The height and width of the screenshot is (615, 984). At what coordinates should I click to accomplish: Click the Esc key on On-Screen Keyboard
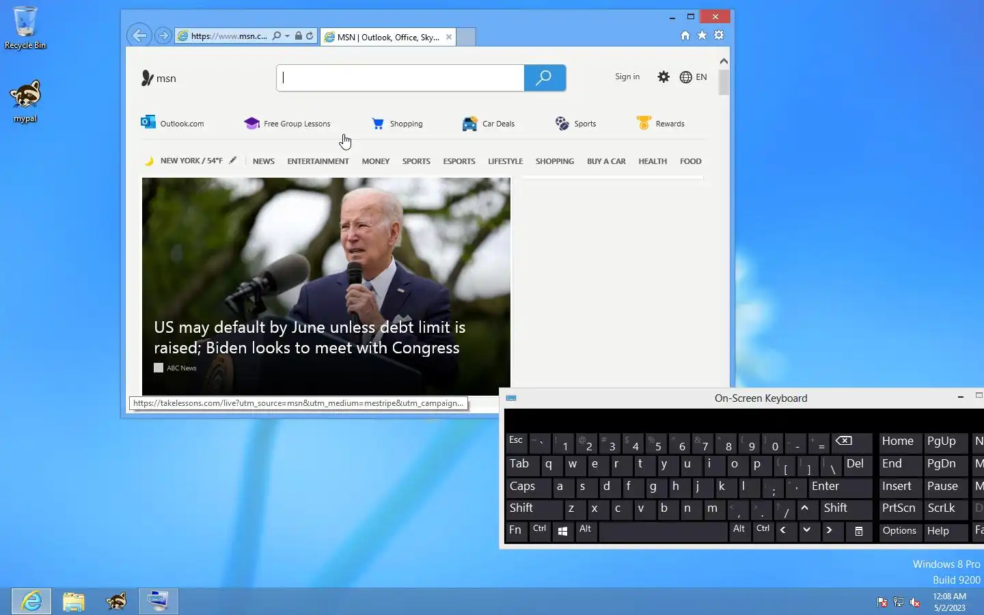pyautogui.click(x=516, y=441)
